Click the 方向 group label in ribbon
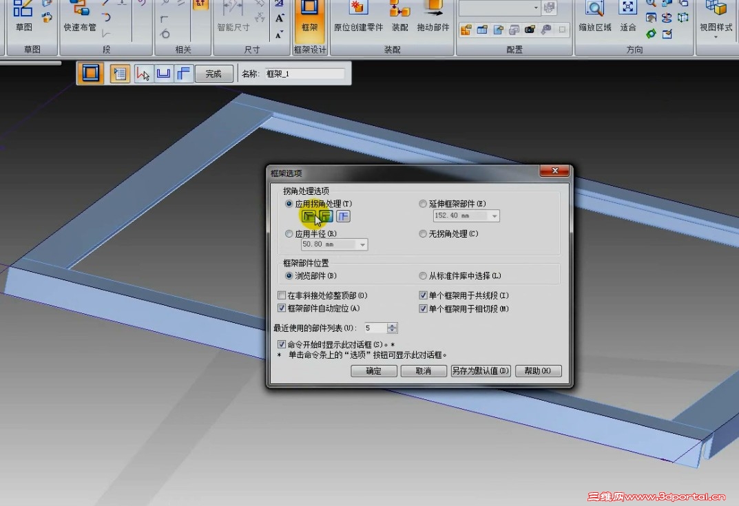This screenshot has width=739, height=506. pos(634,50)
